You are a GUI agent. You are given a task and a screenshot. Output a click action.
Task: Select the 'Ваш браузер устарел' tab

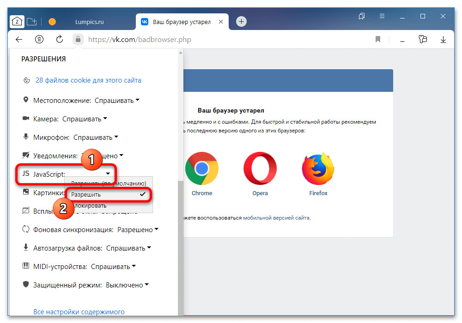click(x=182, y=22)
